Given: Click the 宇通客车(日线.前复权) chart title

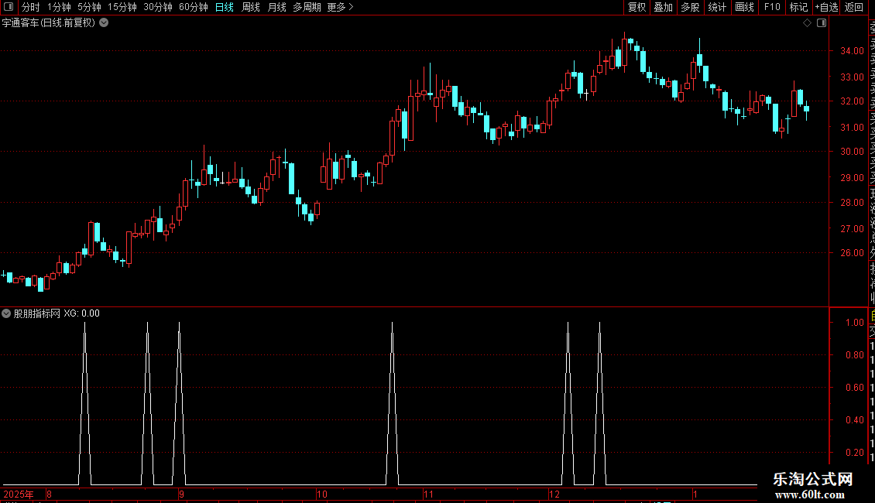Looking at the screenshot, I should coord(49,23).
